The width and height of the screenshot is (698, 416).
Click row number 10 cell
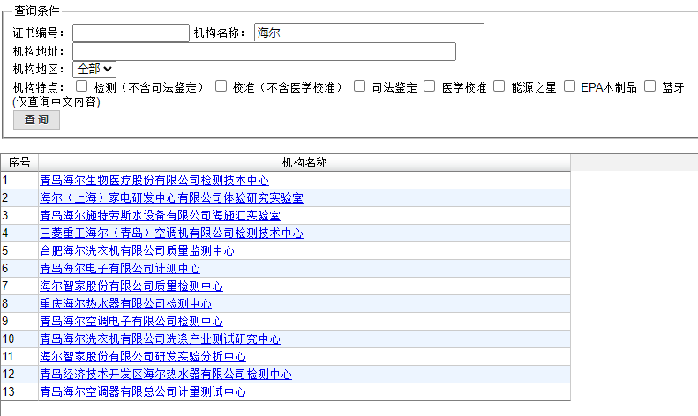pos(19,338)
